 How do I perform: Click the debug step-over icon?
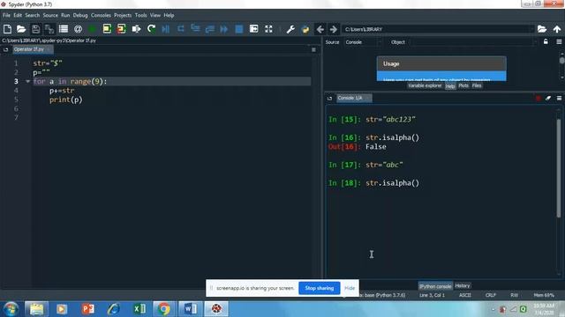(180, 29)
